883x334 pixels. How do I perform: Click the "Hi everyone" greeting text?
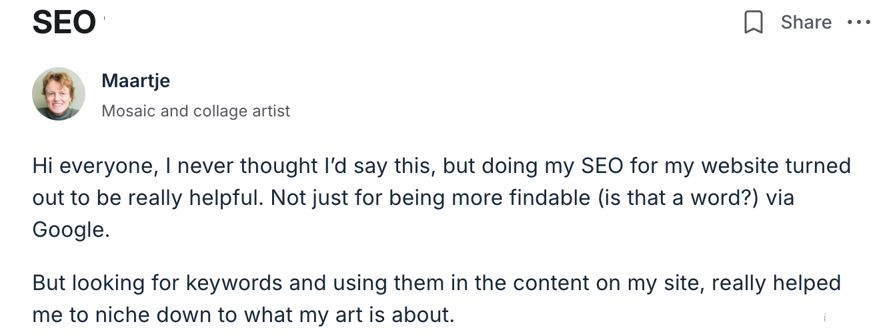pos(89,166)
